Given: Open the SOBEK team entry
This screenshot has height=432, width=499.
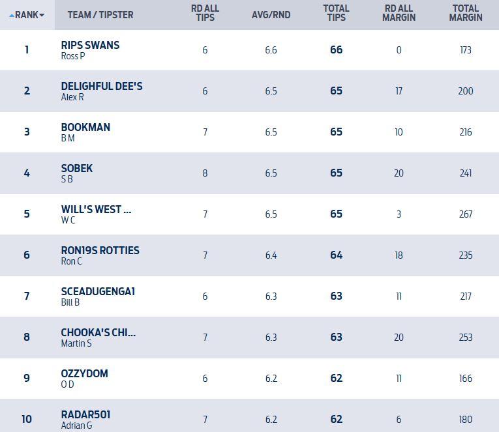Looking at the screenshot, I should (x=77, y=168).
